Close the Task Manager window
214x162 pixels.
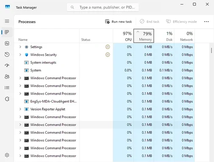pos(207,4)
